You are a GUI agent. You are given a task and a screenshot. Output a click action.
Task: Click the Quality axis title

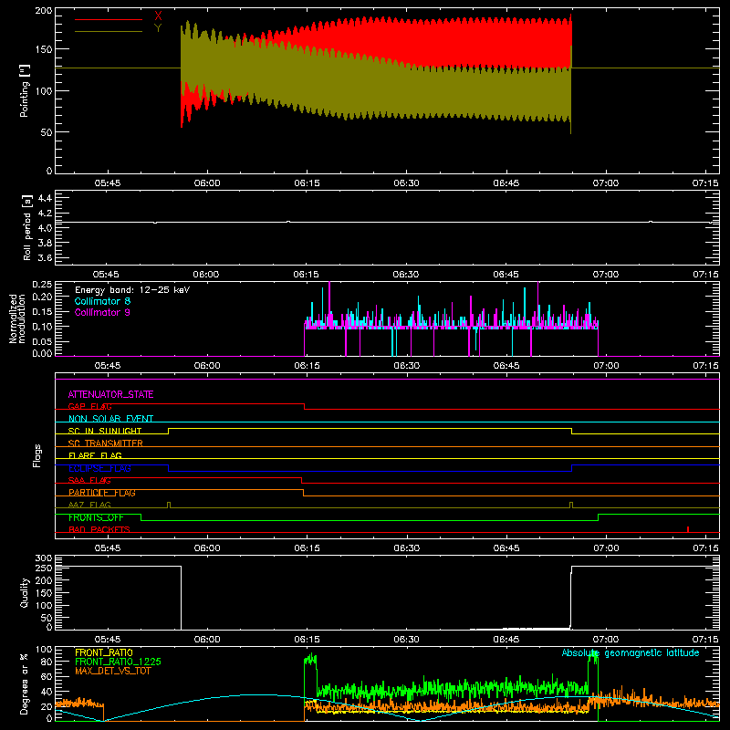pyautogui.click(x=25, y=592)
